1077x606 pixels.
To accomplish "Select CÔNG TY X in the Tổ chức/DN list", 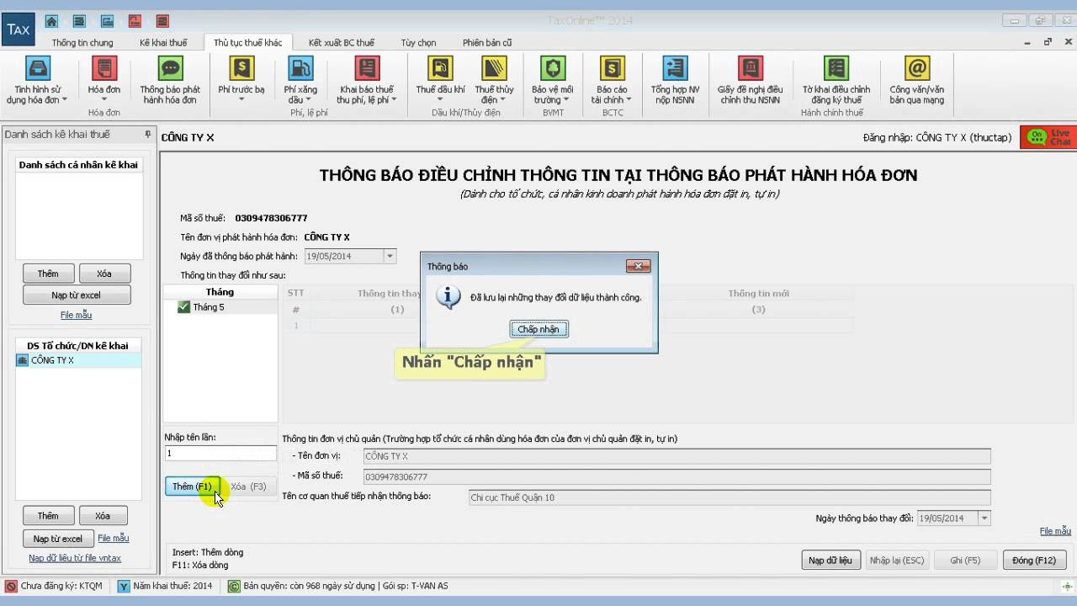I will click(78, 360).
